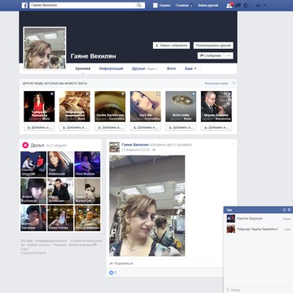The width and height of the screenshot is (293, 293).
Task: Click the user avatar in top bar
Action: (155, 6)
